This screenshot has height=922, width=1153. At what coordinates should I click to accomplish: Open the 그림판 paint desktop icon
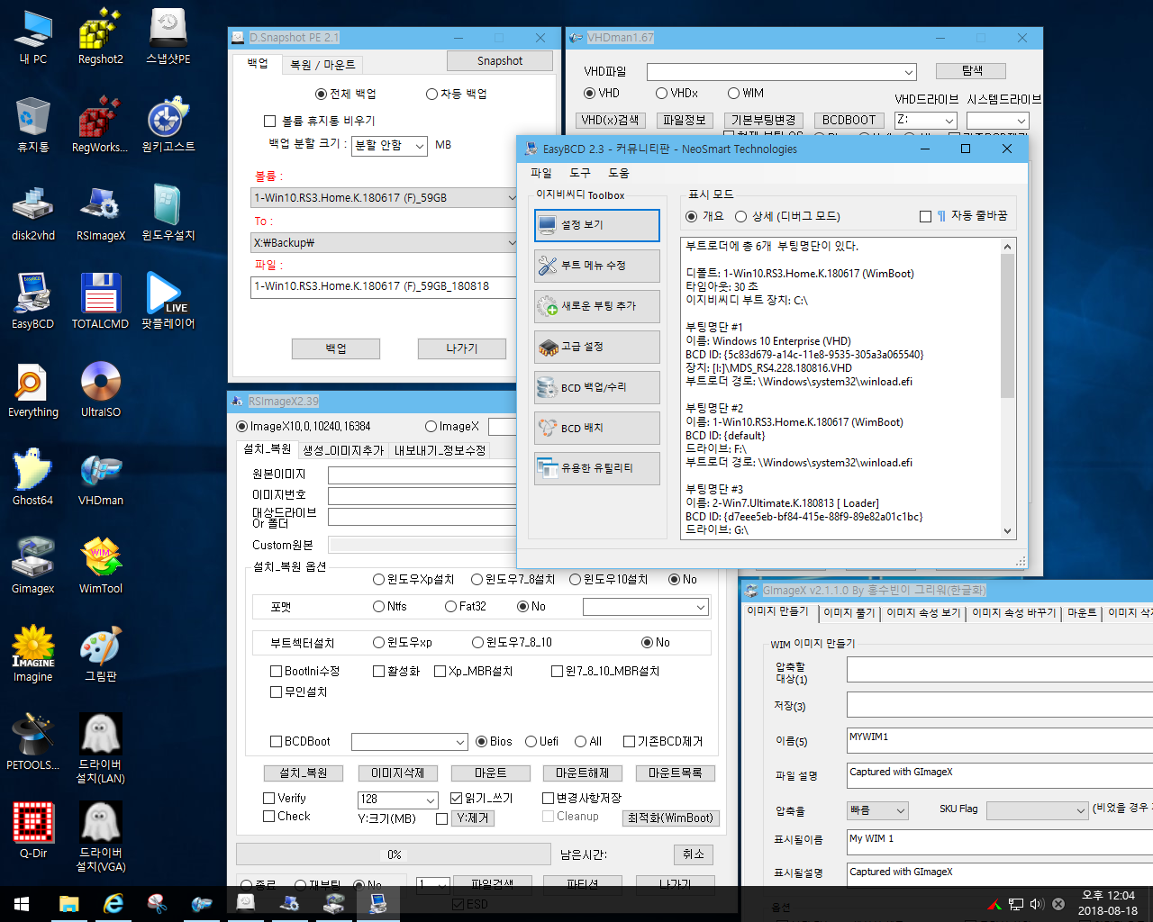pos(100,655)
